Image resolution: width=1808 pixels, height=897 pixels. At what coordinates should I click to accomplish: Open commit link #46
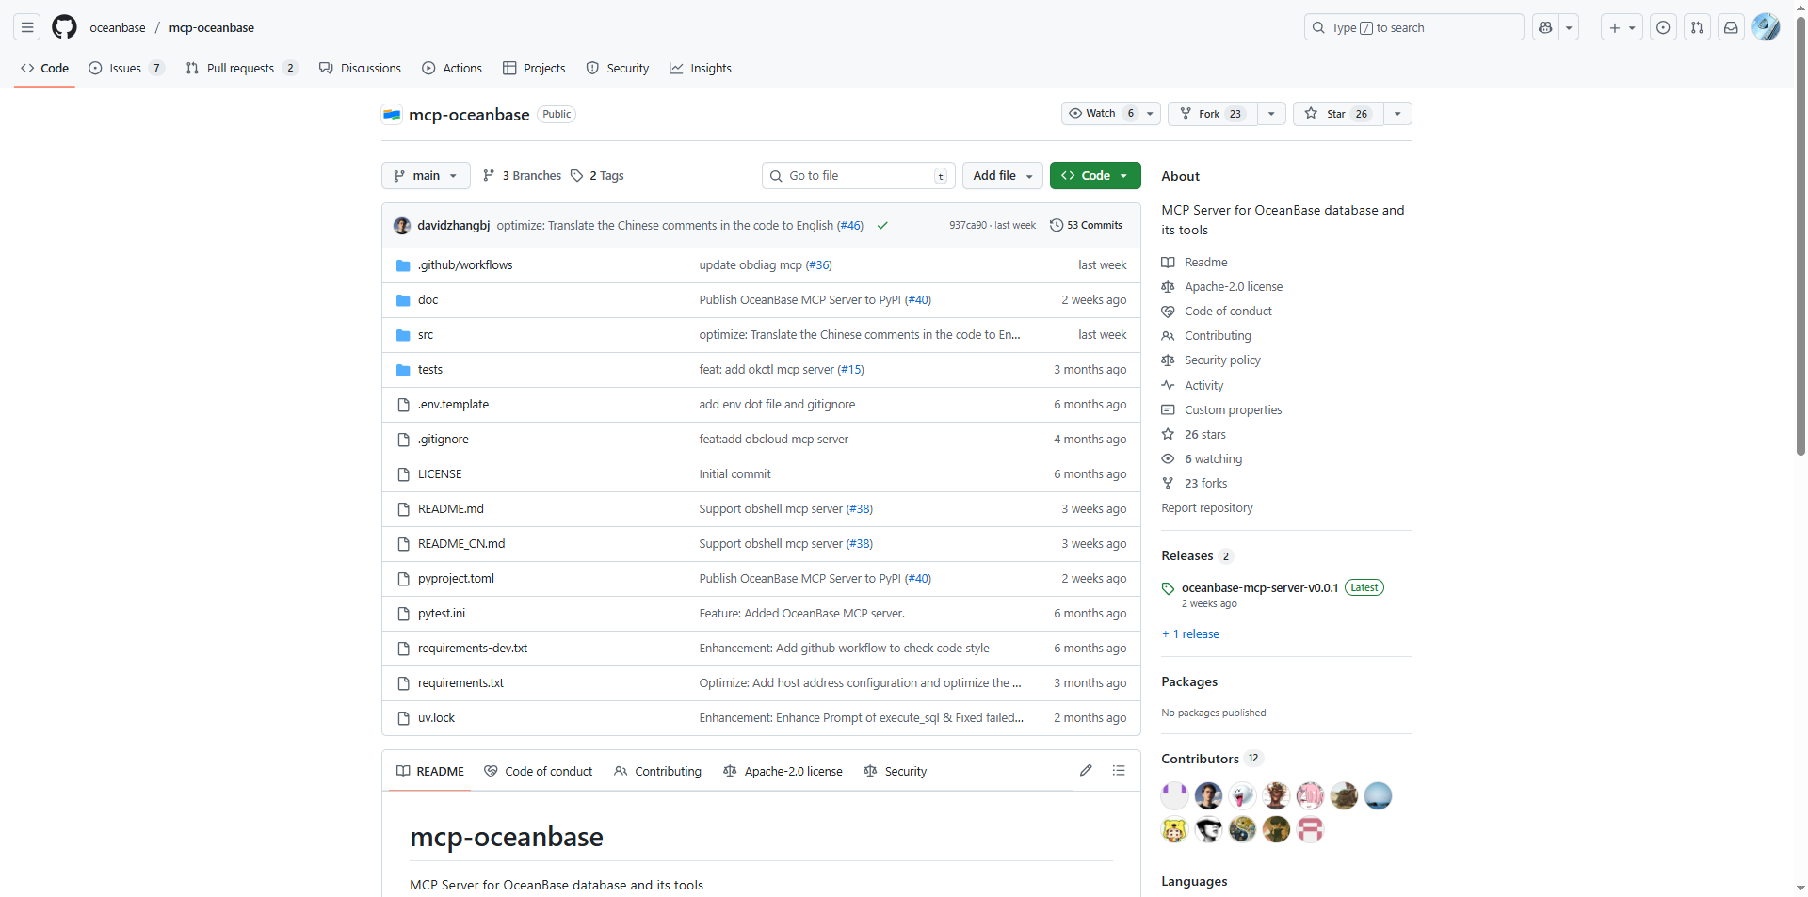[849, 225]
